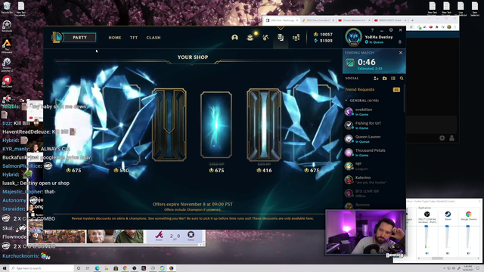Open the Your Shop icon tab
Viewport: 484px width, 272px height.
pos(281,38)
